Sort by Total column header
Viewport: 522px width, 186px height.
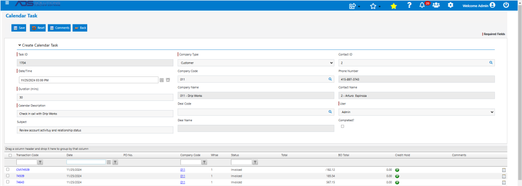(x=284, y=155)
